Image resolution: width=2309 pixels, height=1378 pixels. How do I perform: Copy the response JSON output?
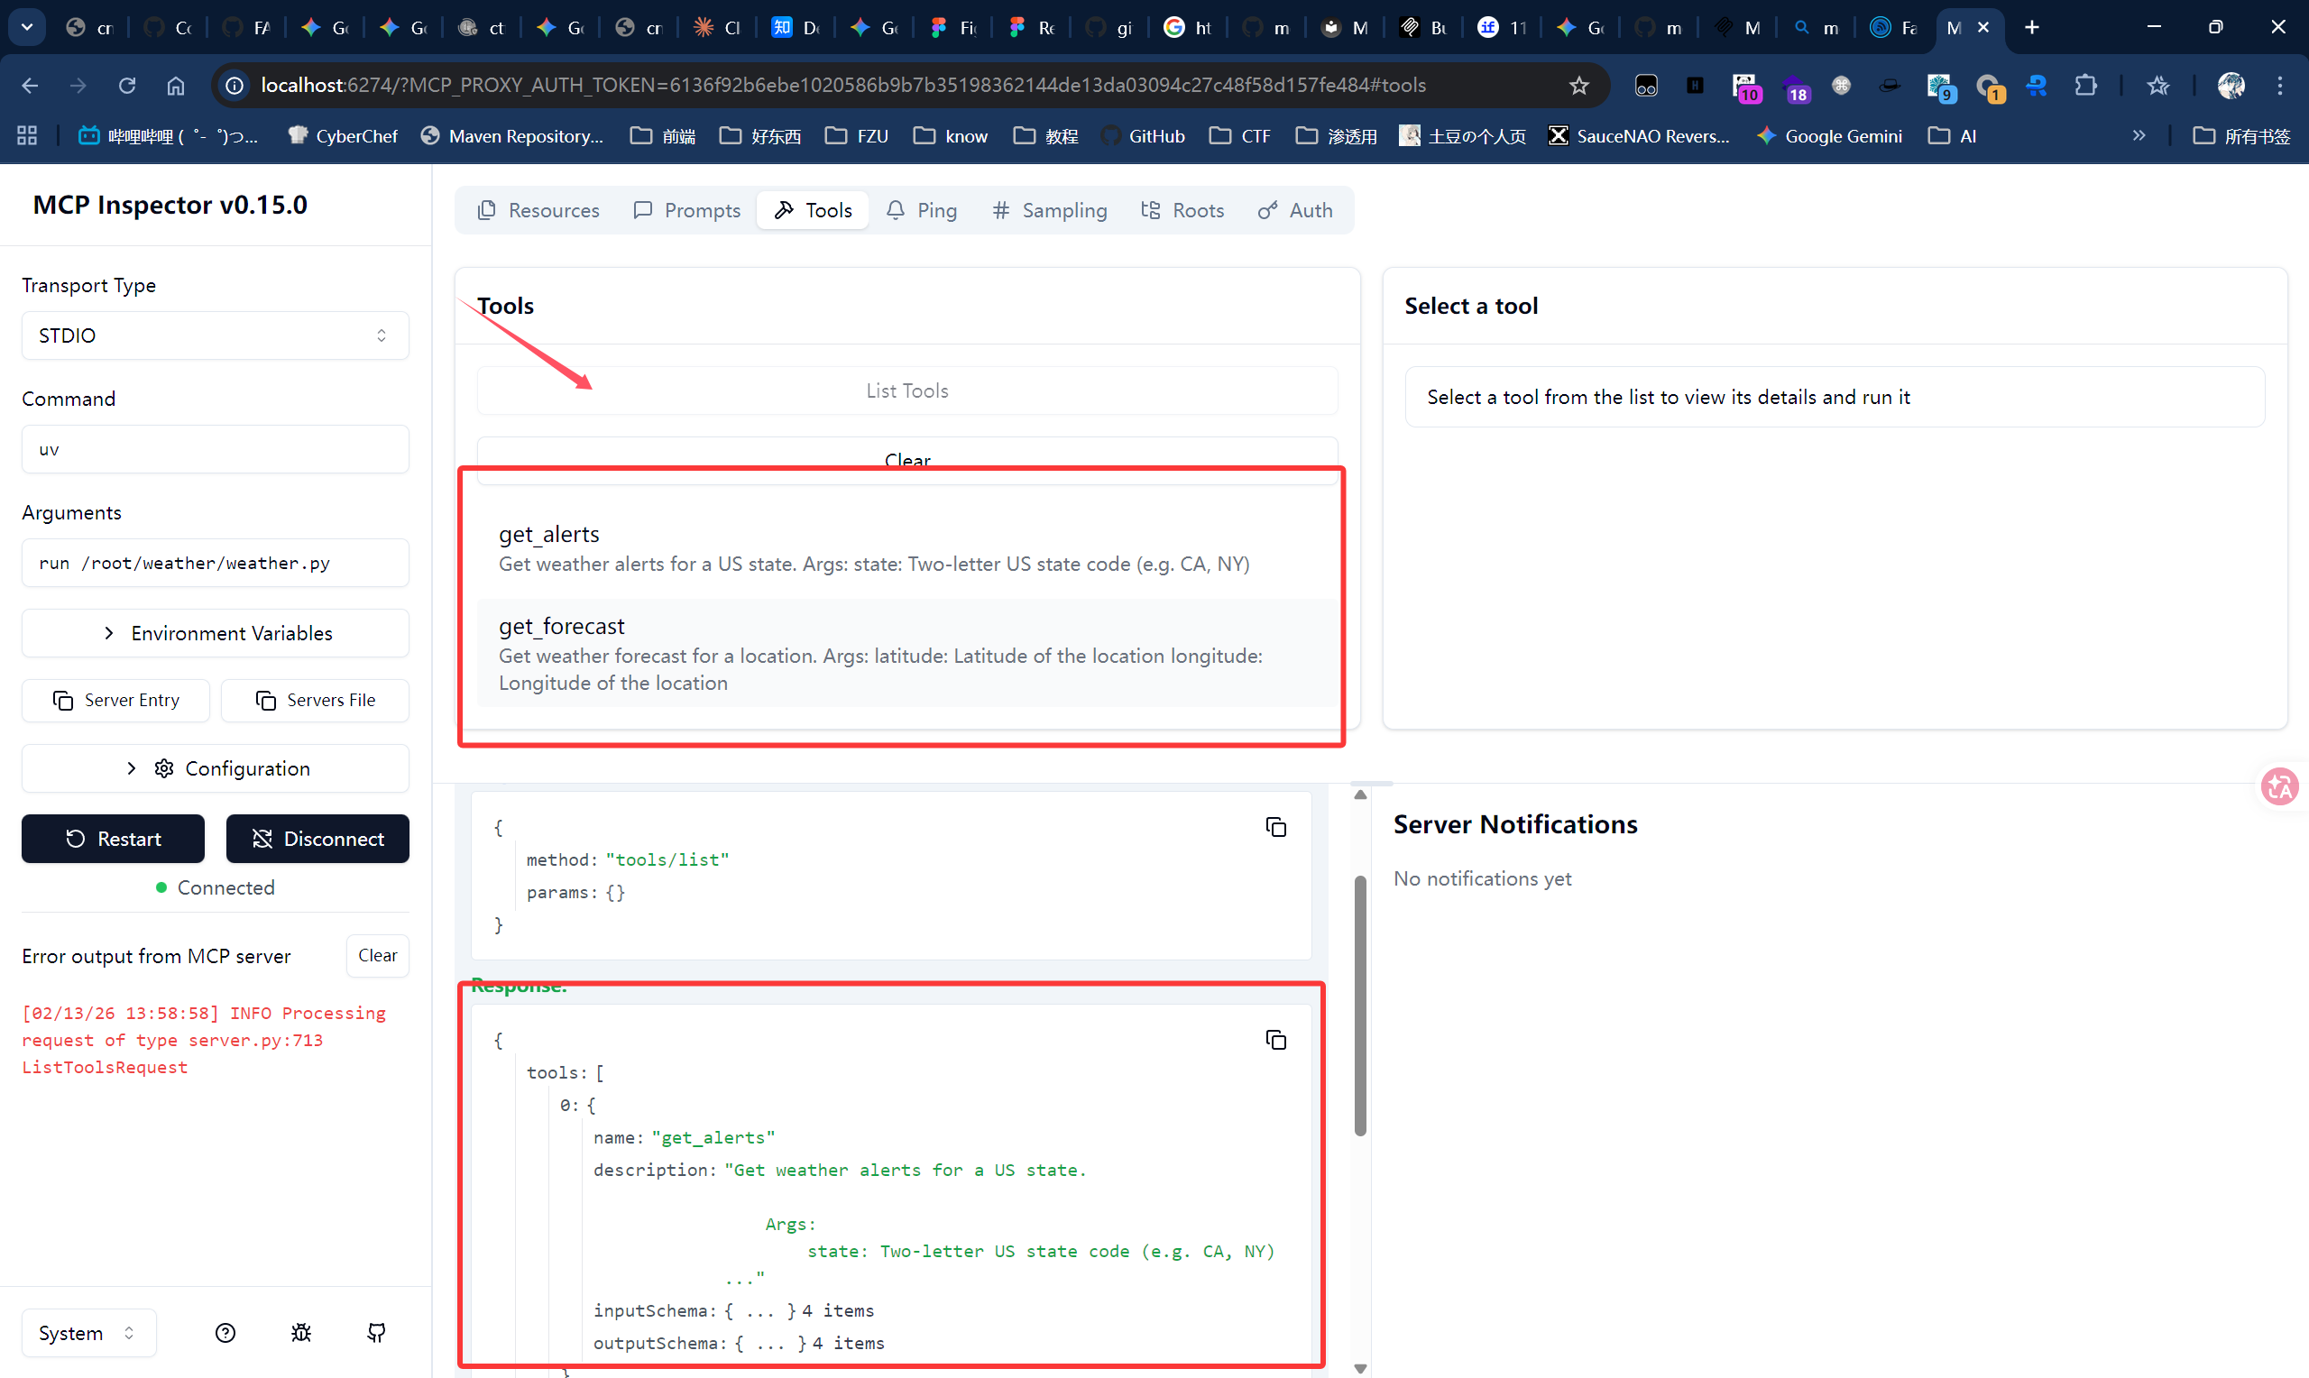click(1275, 1039)
